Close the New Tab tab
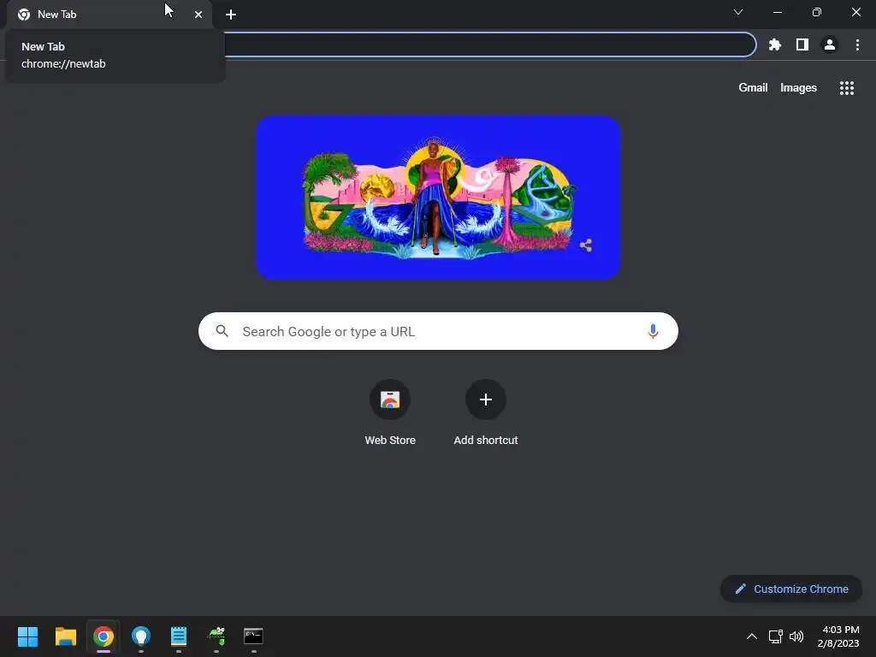Screen dimensions: 876x657 click(198, 15)
